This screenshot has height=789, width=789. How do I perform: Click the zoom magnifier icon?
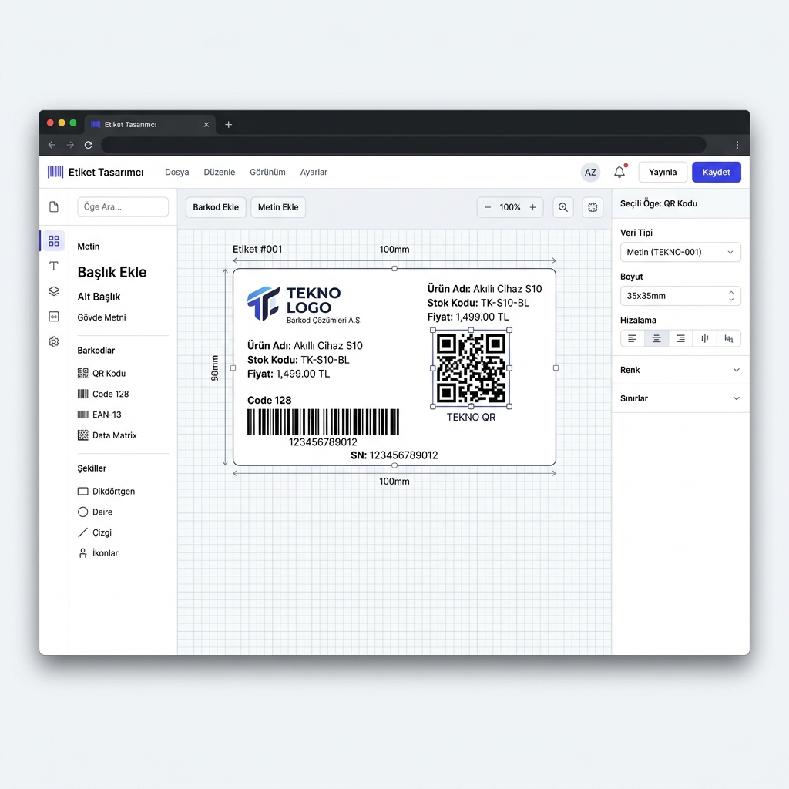coord(563,207)
